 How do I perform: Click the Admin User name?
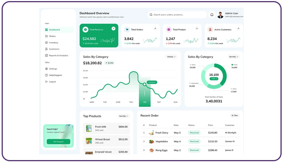[232, 13]
